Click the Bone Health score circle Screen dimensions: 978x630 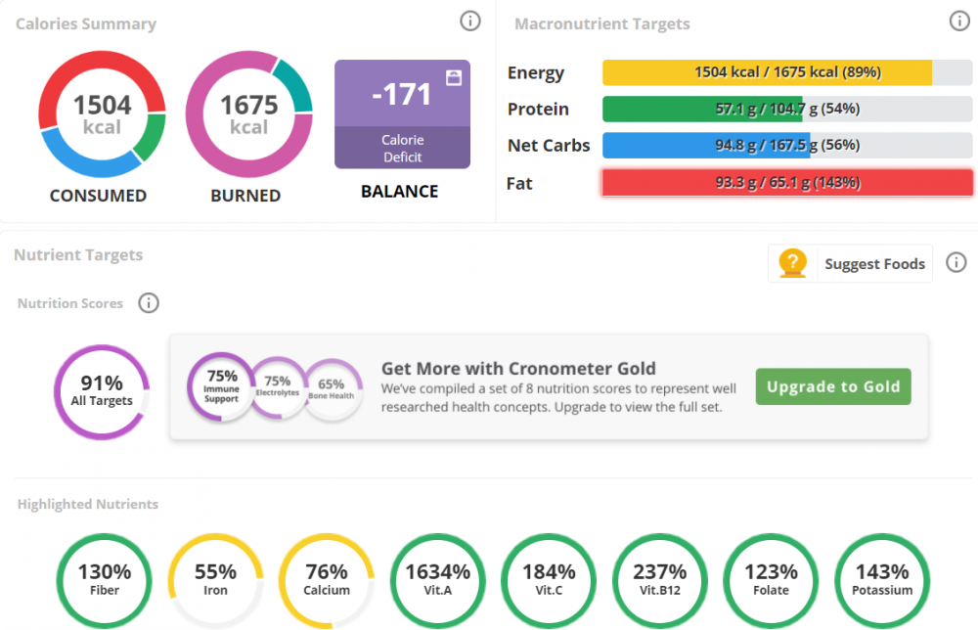click(x=333, y=389)
